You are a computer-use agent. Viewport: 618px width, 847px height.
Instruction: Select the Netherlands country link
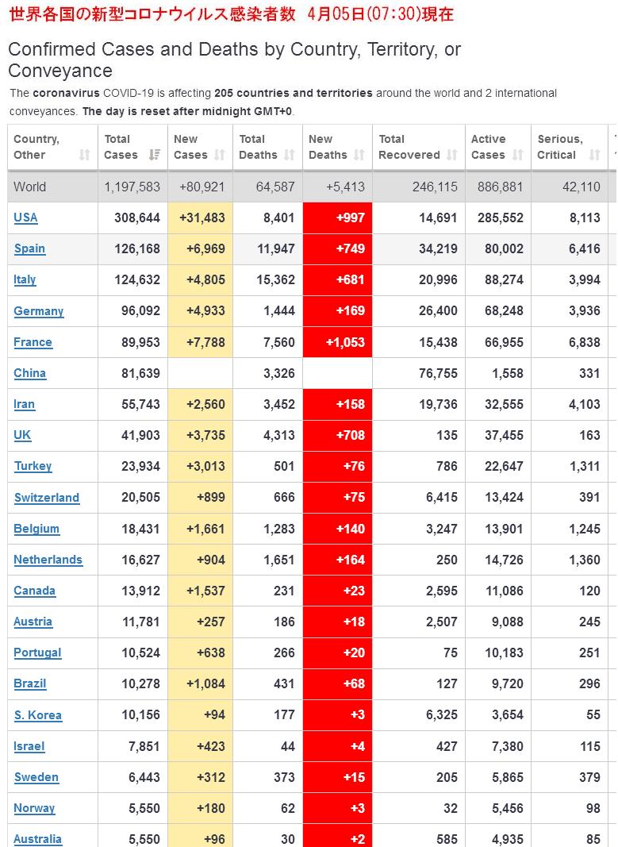point(48,560)
